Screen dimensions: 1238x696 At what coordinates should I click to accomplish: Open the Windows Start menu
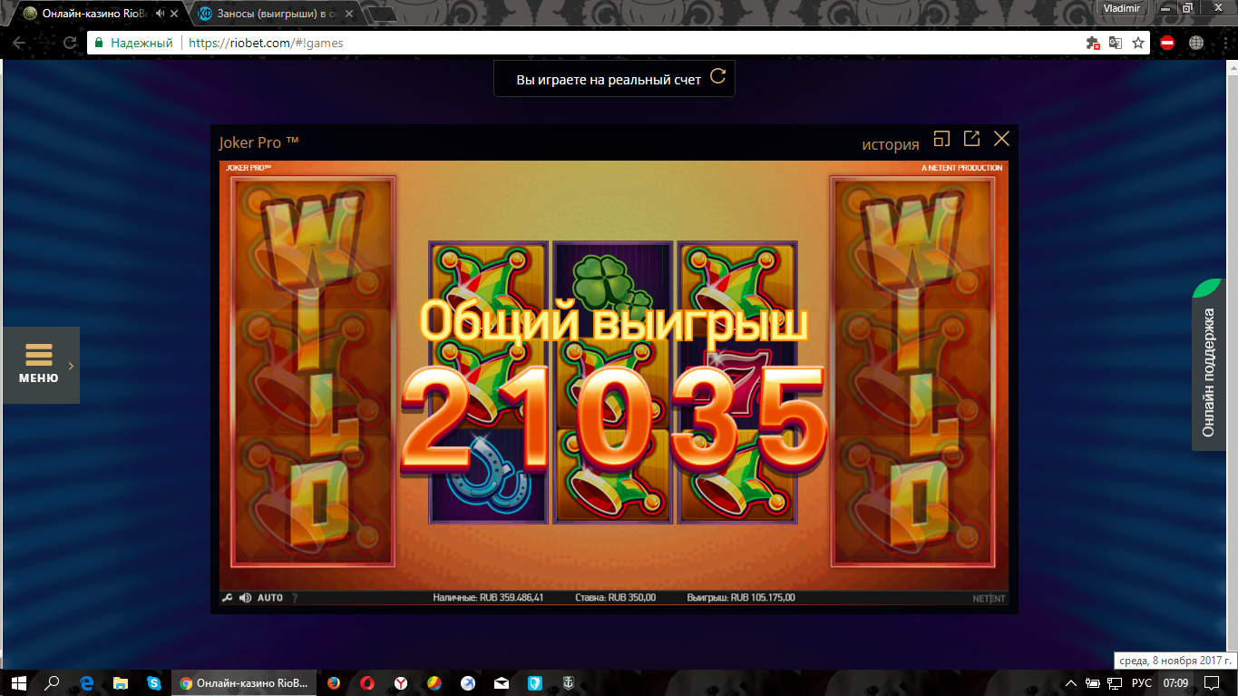pyautogui.click(x=19, y=682)
